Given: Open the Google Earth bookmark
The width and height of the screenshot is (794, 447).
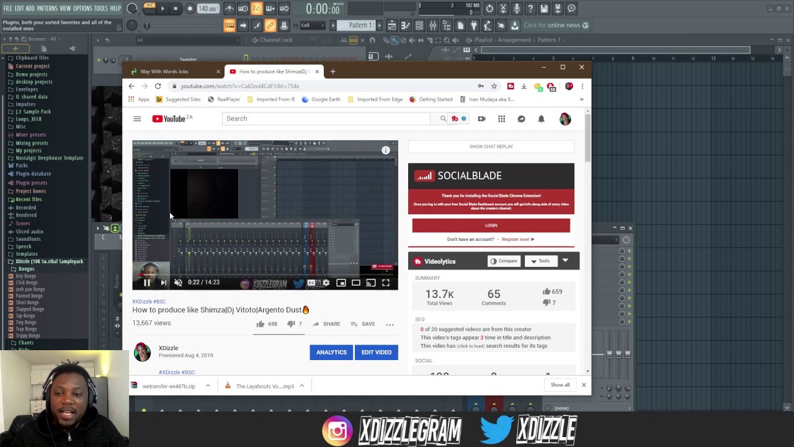Looking at the screenshot, I should [x=321, y=99].
